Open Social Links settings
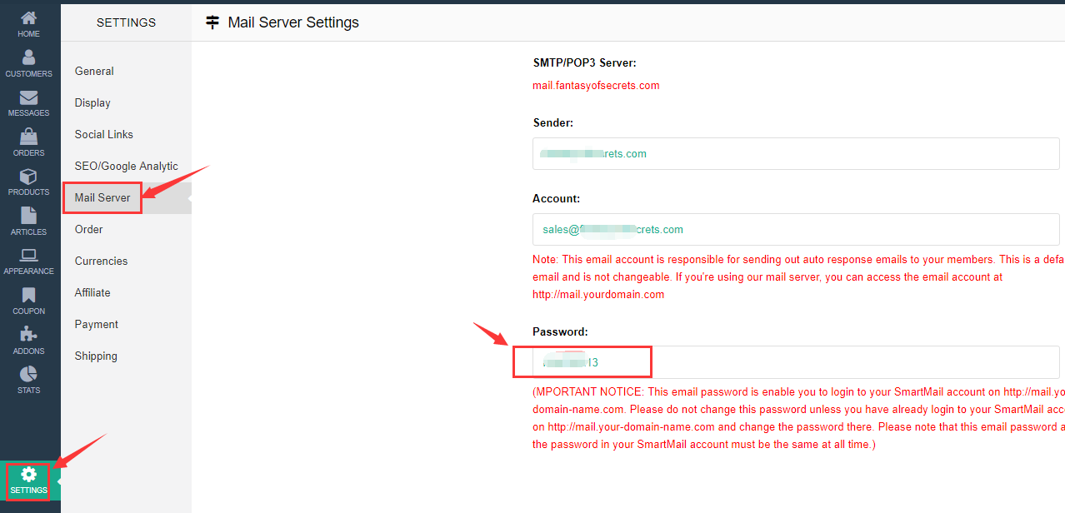1065x513 pixels. click(x=104, y=134)
